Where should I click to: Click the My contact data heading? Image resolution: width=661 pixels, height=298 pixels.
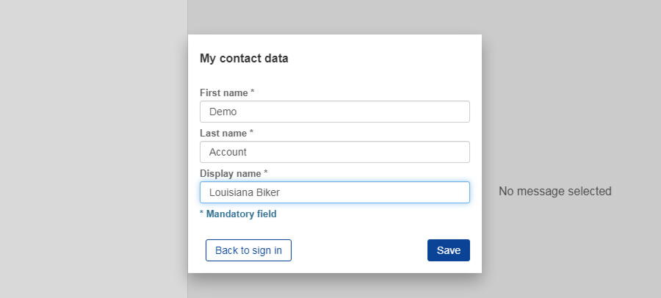coord(244,59)
